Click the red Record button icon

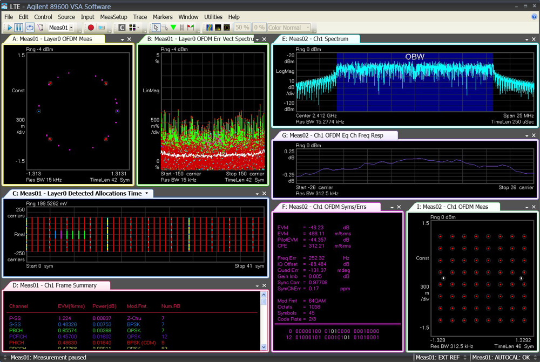91,28
